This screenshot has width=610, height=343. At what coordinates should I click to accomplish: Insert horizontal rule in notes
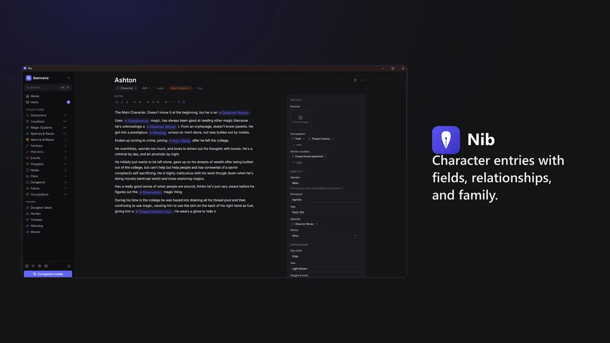click(x=171, y=102)
